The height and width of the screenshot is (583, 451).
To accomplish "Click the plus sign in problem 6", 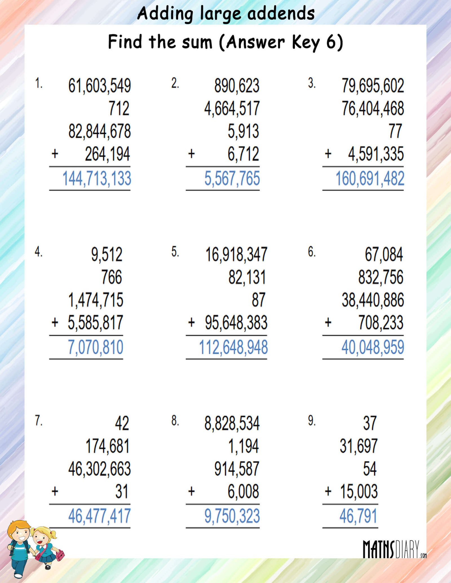I will tap(328, 322).
